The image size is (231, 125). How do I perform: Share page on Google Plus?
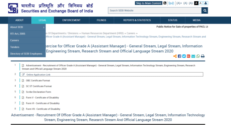tap(189, 56)
